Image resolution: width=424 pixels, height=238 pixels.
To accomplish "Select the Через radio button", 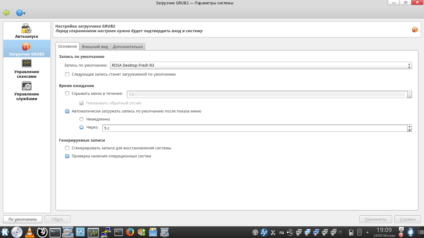I will 82,127.
